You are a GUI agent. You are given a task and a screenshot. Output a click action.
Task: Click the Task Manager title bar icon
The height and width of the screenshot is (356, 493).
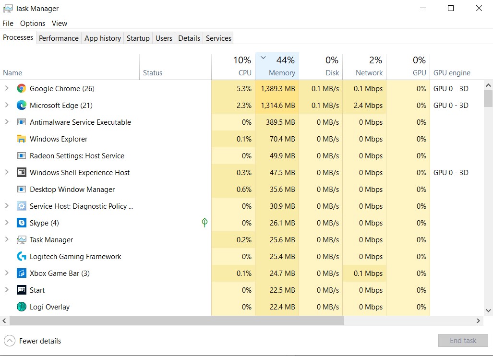coord(8,9)
